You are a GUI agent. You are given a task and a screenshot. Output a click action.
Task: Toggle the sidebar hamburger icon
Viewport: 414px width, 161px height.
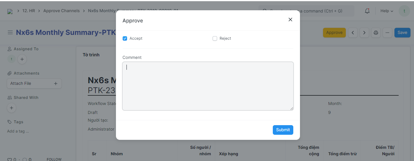pyautogui.click(x=10, y=33)
